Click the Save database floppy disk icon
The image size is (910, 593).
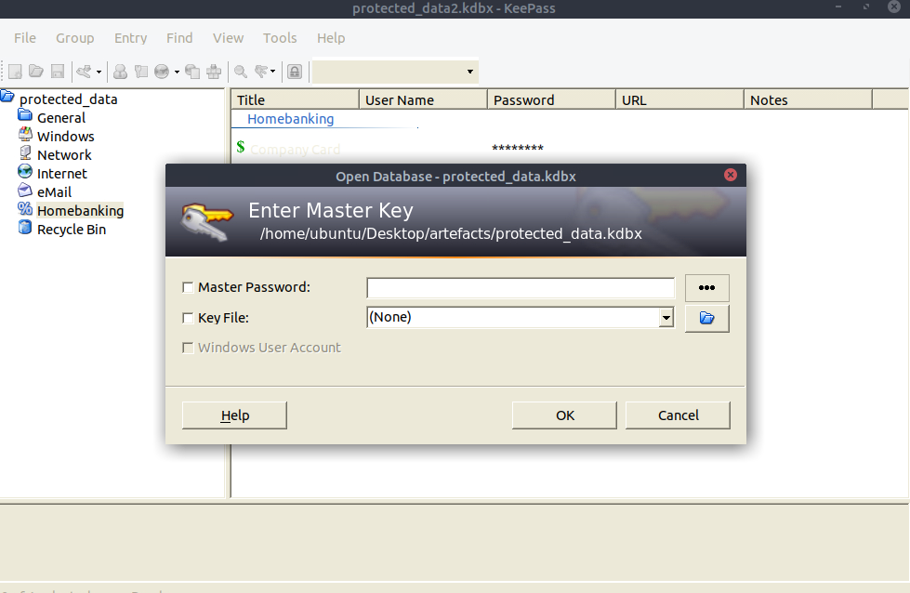(x=57, y=72)
